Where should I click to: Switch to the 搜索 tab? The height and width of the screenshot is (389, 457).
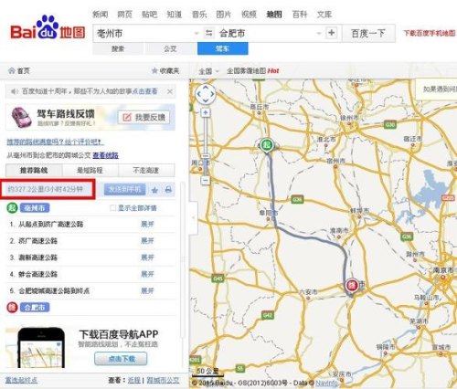click(118, 48)
